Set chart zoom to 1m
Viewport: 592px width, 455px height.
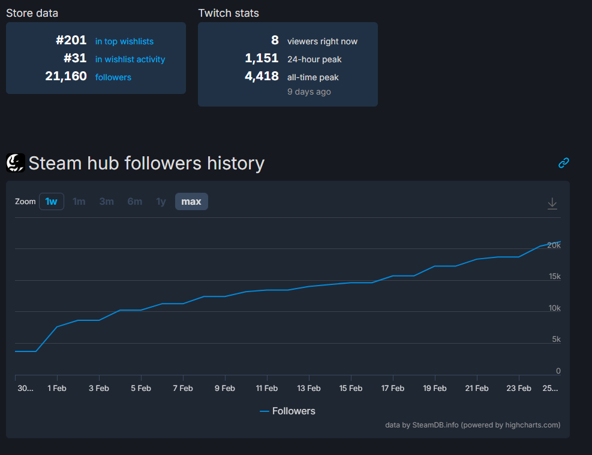click(79, 202)
